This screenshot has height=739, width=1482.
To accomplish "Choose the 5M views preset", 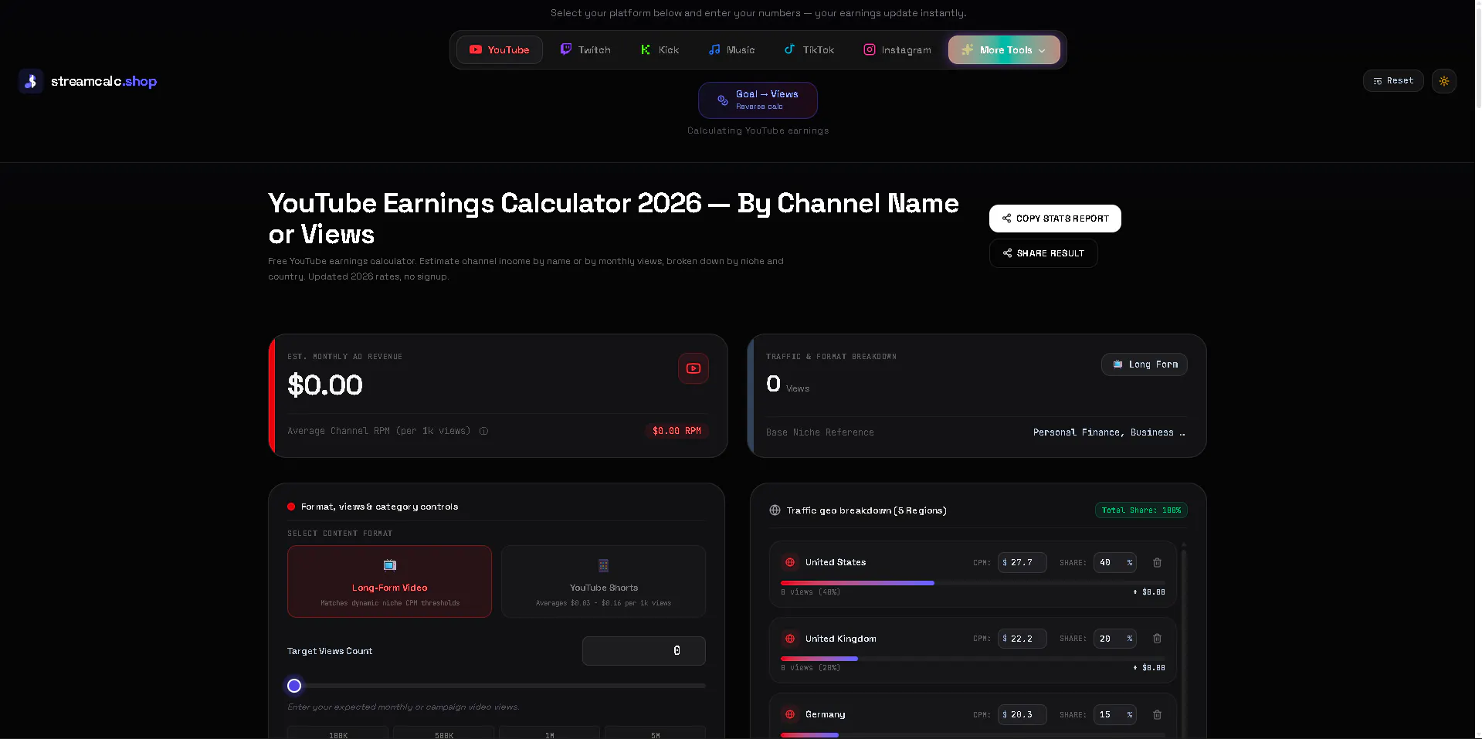I will click(x=655, y=734).
